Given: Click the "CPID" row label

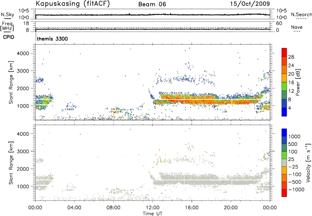Looking at the screenshot, I should (9, 37).
